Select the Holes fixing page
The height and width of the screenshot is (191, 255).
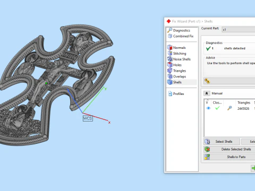pyautogui.click(x=175, y=65)
